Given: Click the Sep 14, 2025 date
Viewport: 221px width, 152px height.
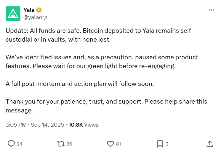Looking at the screenshot, I should tap(47, 125).
